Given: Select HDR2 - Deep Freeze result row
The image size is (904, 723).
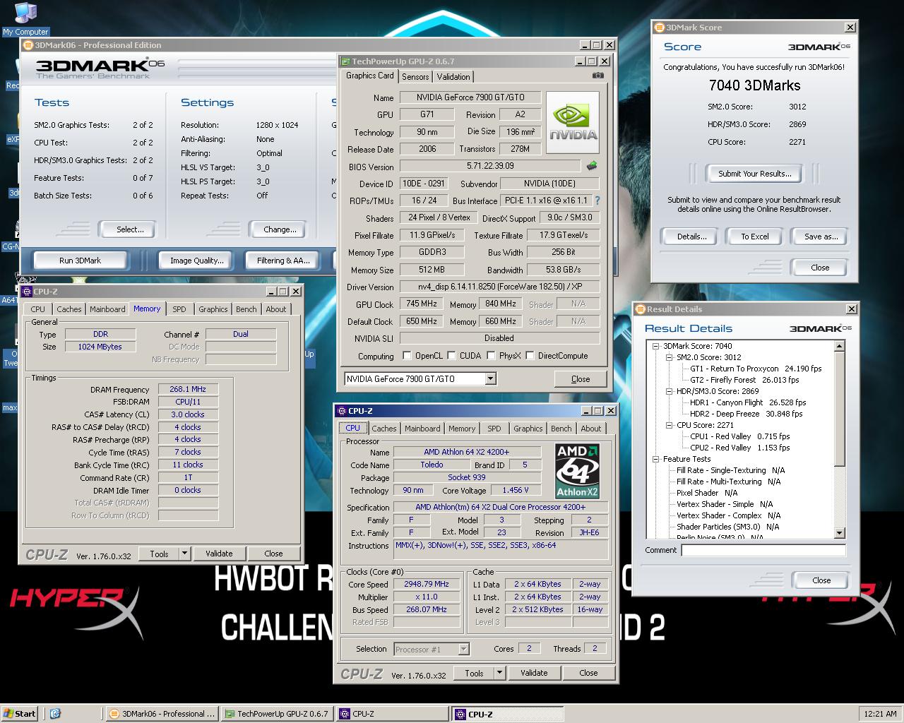Looking at the screenshot, I should pyautogui.click(x=746, y=414).
